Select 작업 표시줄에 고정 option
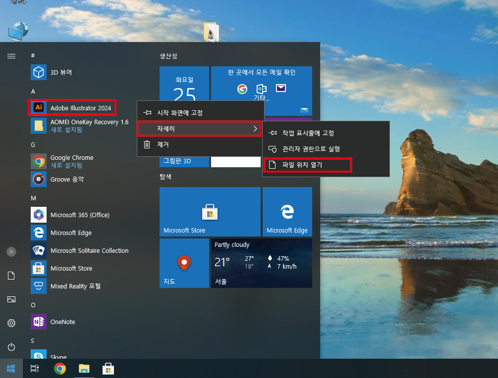498x378 pixels. (x=326, y=133)
